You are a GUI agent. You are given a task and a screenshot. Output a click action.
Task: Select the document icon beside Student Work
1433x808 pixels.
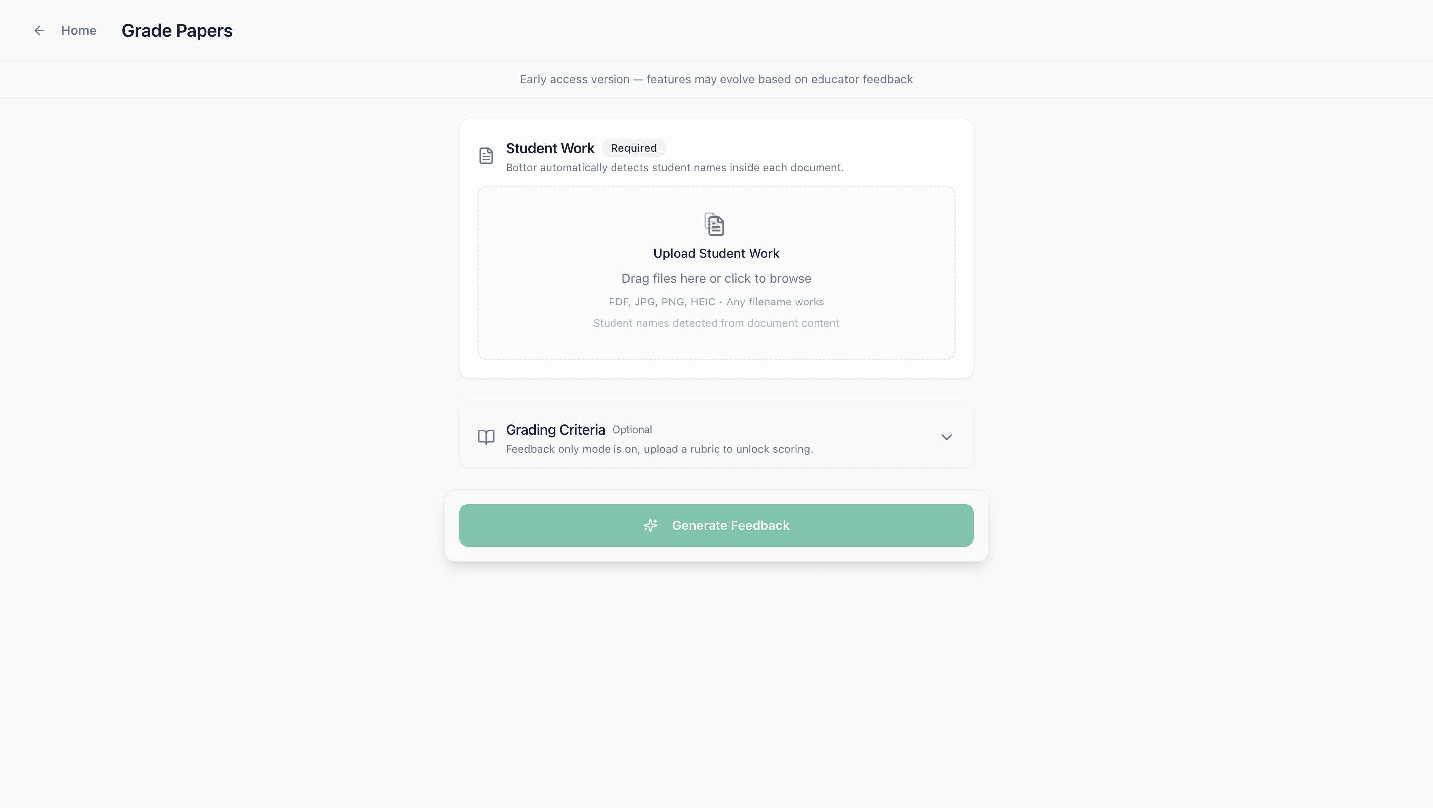click(x=485, y=156)
